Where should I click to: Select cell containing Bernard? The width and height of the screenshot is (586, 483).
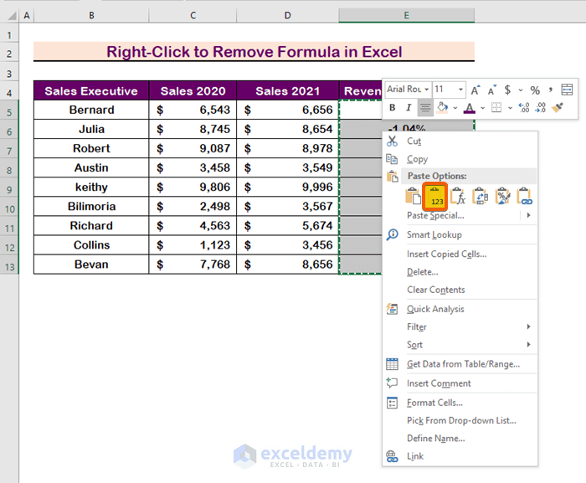click(x=91, y=110)
